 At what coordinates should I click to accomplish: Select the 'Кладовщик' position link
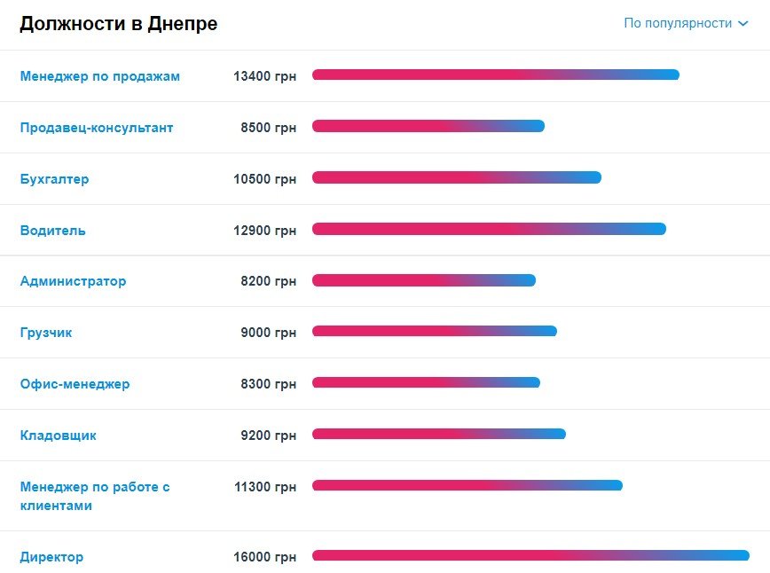point(59,436)
